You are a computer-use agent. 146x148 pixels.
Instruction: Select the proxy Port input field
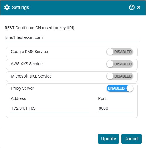pyautogui.click(x=115, y=108)
